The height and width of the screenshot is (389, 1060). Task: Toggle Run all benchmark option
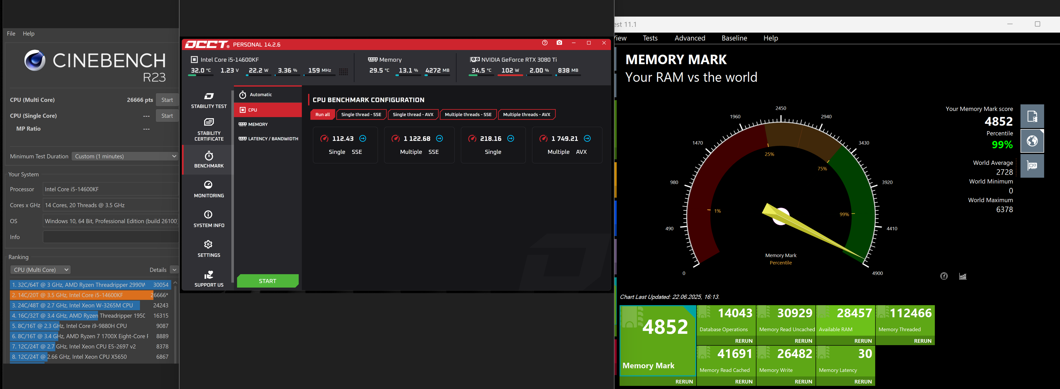[322, 114]
